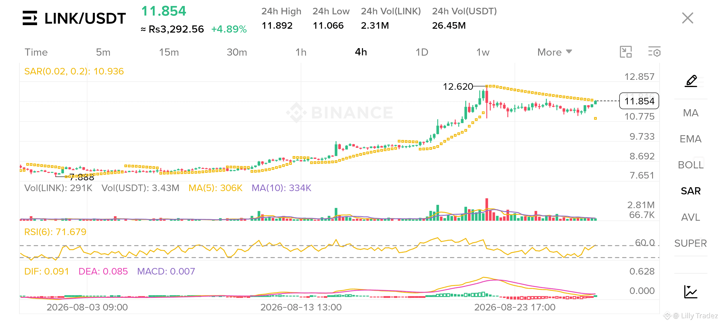Open chart indicator settings icon
Image resolution: width=720 pixels, height=323 pixels.
[654, 52]
